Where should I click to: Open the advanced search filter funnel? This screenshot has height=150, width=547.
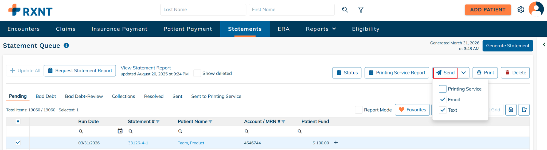pyautogui.click(x=361, y=10)
